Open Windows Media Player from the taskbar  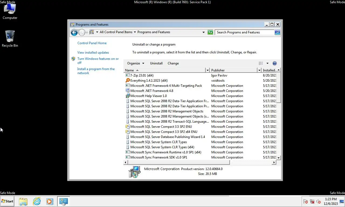click(50, 201)
